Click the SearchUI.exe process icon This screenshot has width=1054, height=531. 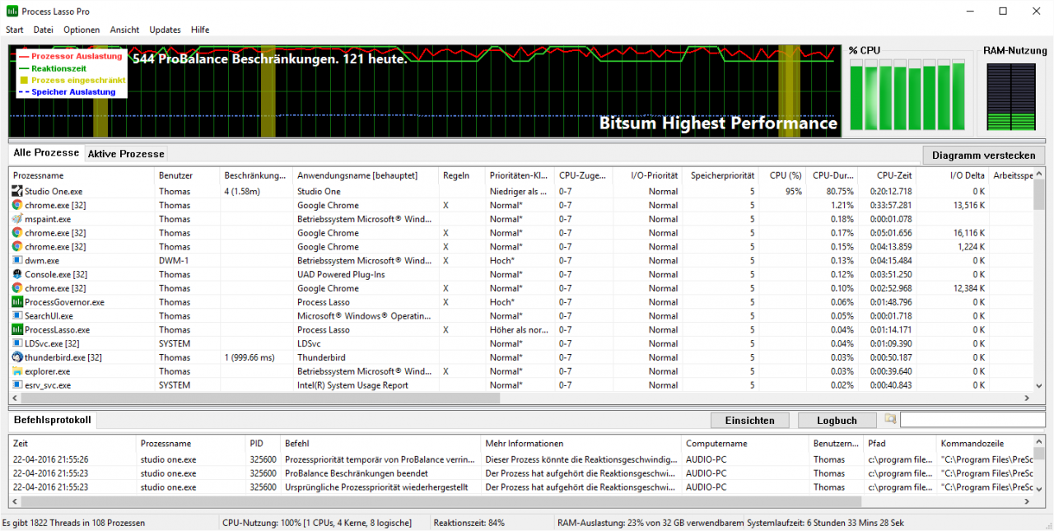pos(17,315)
